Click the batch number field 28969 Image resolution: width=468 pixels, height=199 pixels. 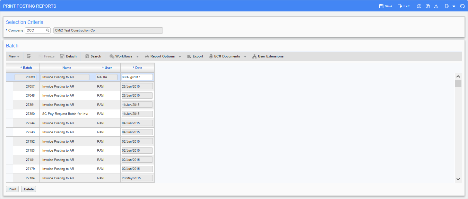[25, 77]
